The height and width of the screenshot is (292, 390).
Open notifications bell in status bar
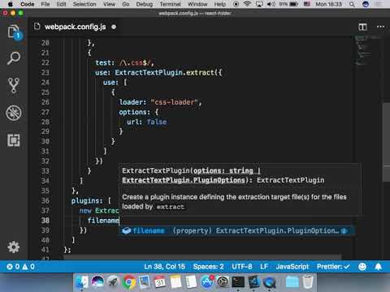[x=379, y=267]
